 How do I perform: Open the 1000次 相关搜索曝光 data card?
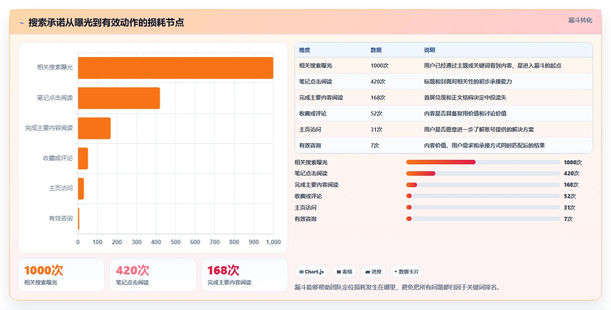click(61, 275)
